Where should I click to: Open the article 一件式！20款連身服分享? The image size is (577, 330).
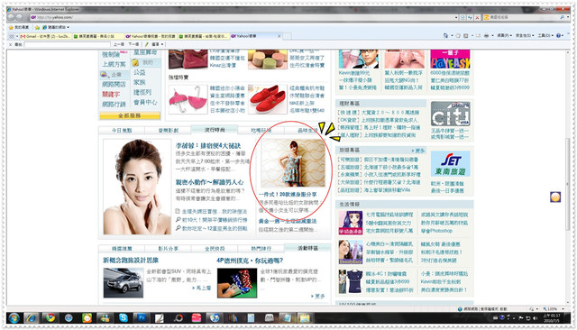pos(288,194)
